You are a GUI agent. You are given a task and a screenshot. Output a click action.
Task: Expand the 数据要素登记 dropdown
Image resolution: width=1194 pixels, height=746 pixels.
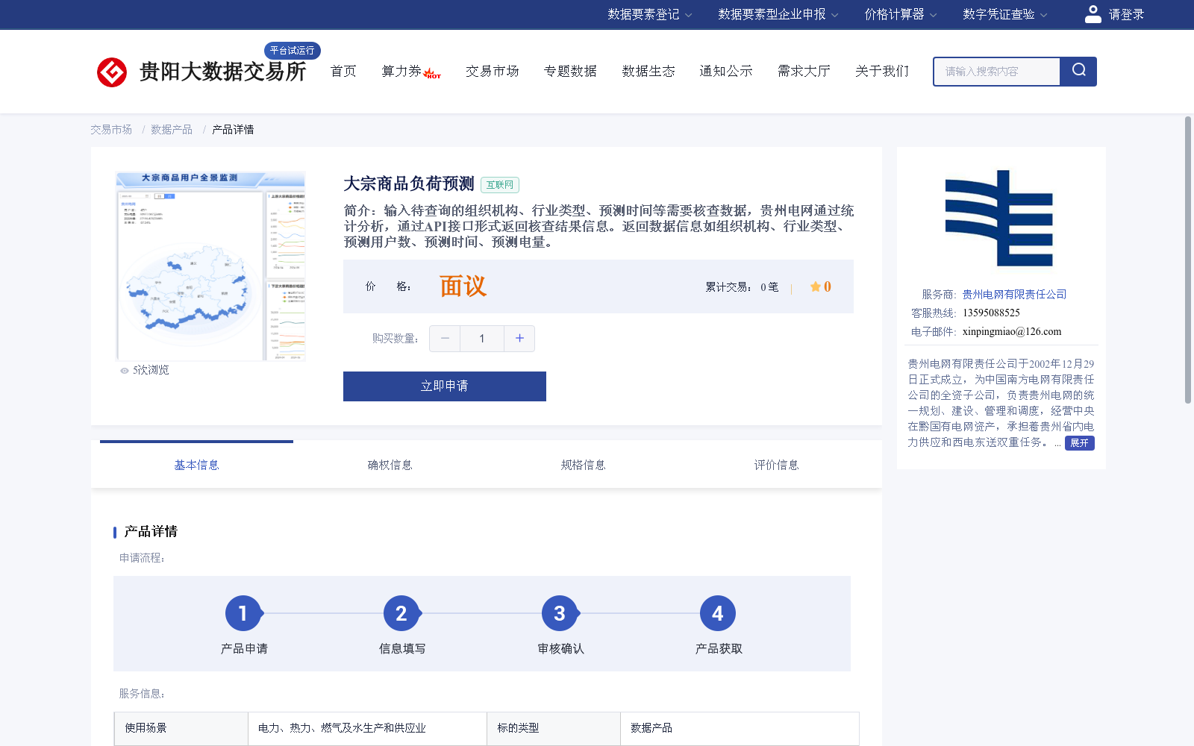(649, 14)
